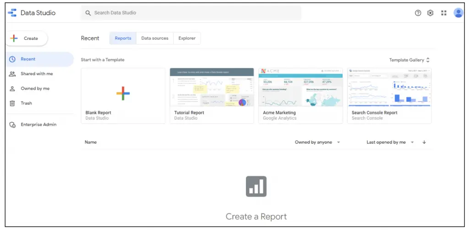Open the Help question mark icon

(418, 13)
